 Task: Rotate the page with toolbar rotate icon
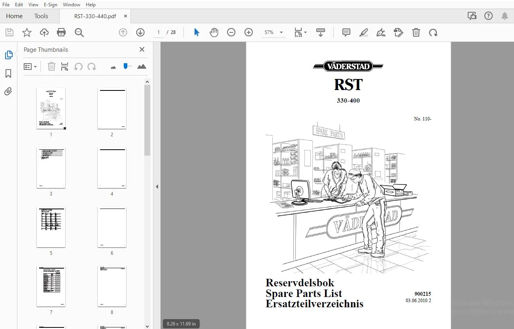[433, 32]
